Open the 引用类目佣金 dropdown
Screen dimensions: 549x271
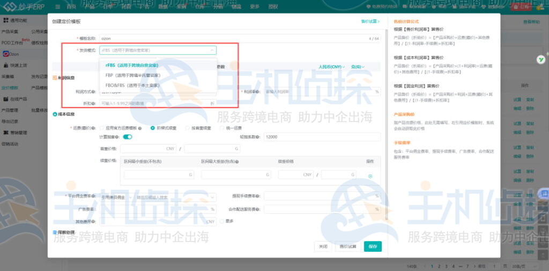point(116,197)
